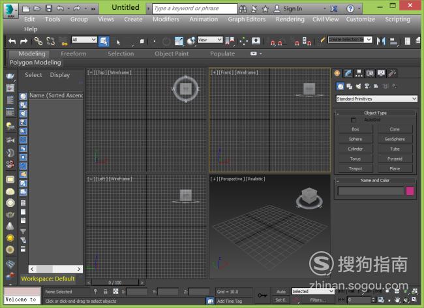Click the Pyramid object button
424x308 pixels.
coord(395,159)
